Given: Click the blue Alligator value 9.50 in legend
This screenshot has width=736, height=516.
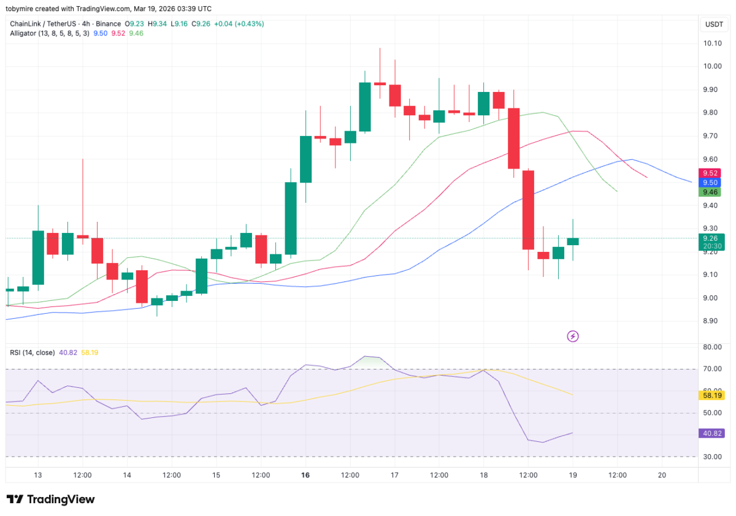Looking at the screenshot, I should click(100, 33).
